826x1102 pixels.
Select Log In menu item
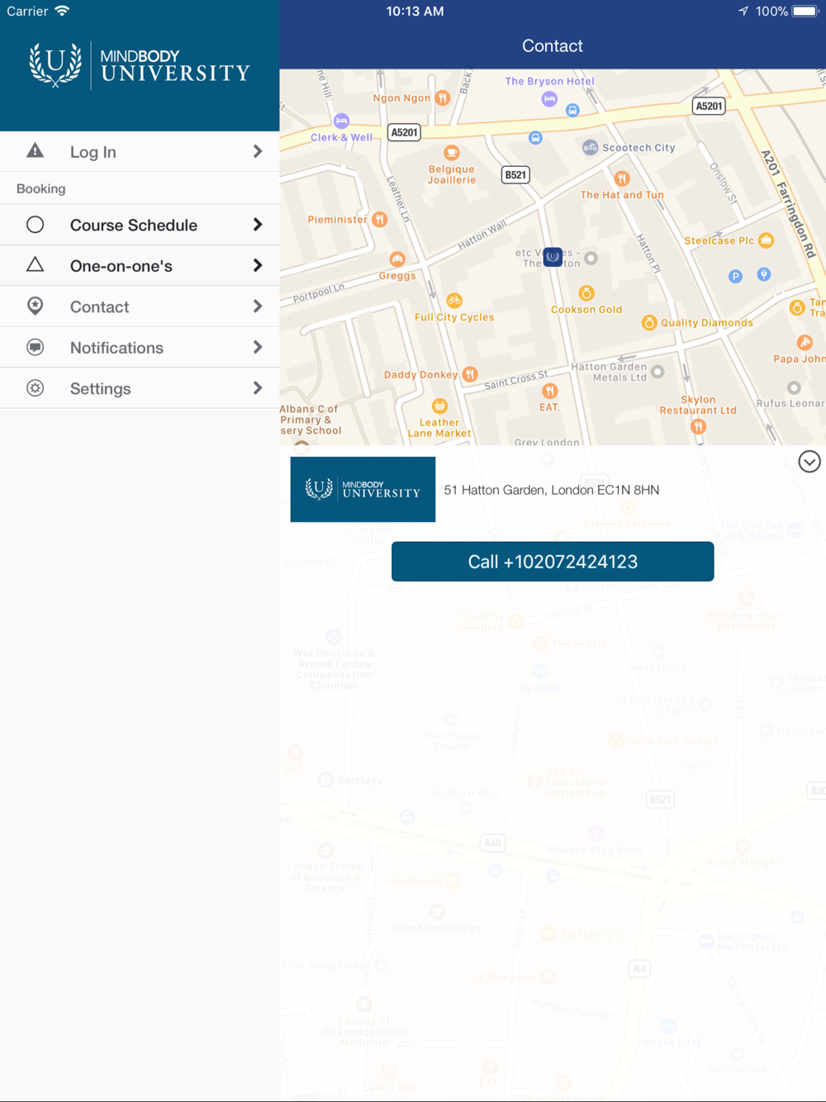[x=140, y=151]
